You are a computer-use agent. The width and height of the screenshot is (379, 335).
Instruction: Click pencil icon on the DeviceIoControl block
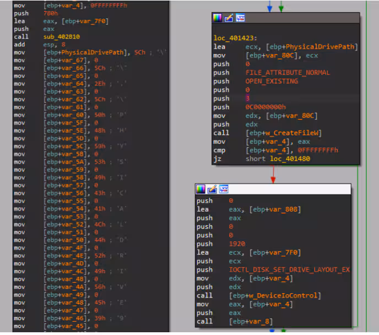click(212, 189)
